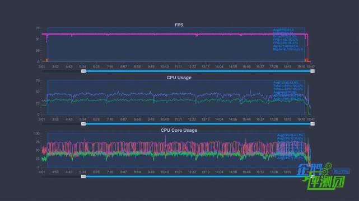
Task: Select the CPU Core Usage chart title
Action: point(179,130)
